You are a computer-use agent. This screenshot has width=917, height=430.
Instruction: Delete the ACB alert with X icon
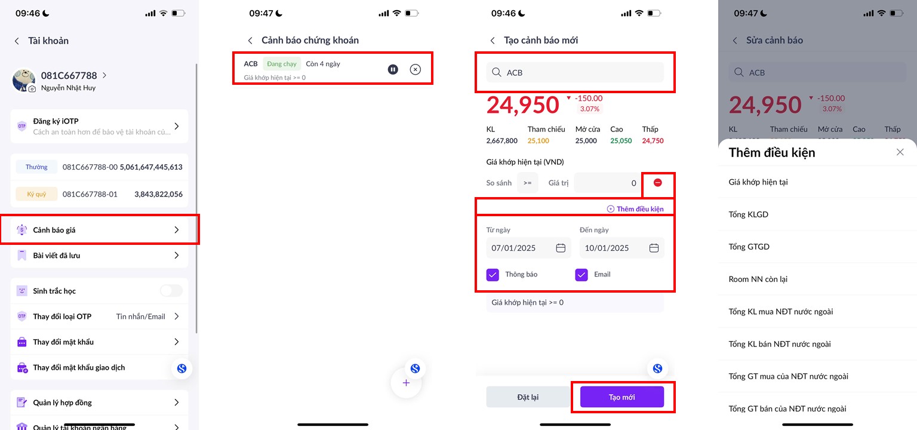click(416, 70)
